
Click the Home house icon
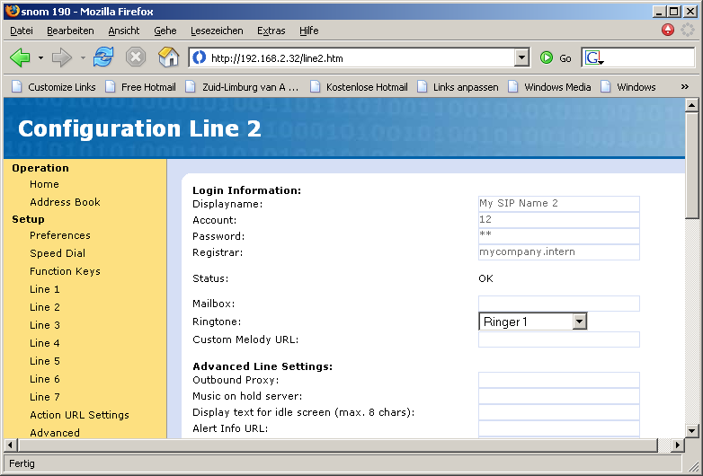[x=168, y=57]
